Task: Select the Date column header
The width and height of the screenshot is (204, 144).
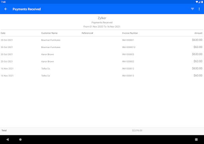Action: click(x=3, y=33)
